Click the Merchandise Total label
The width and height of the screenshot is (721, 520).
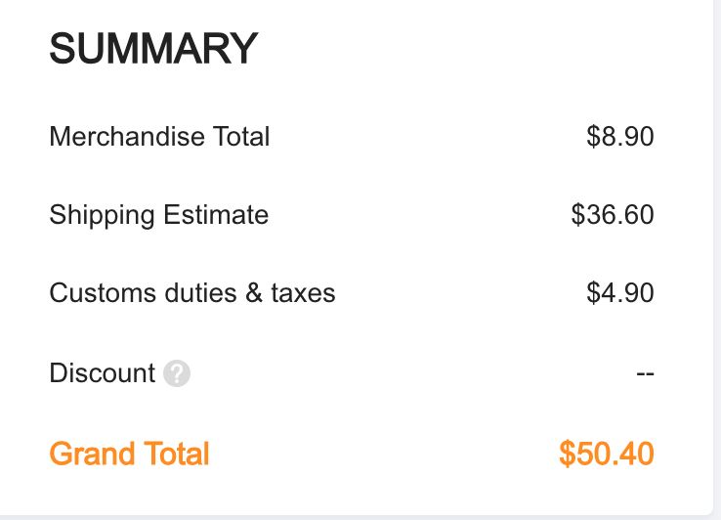159,137
